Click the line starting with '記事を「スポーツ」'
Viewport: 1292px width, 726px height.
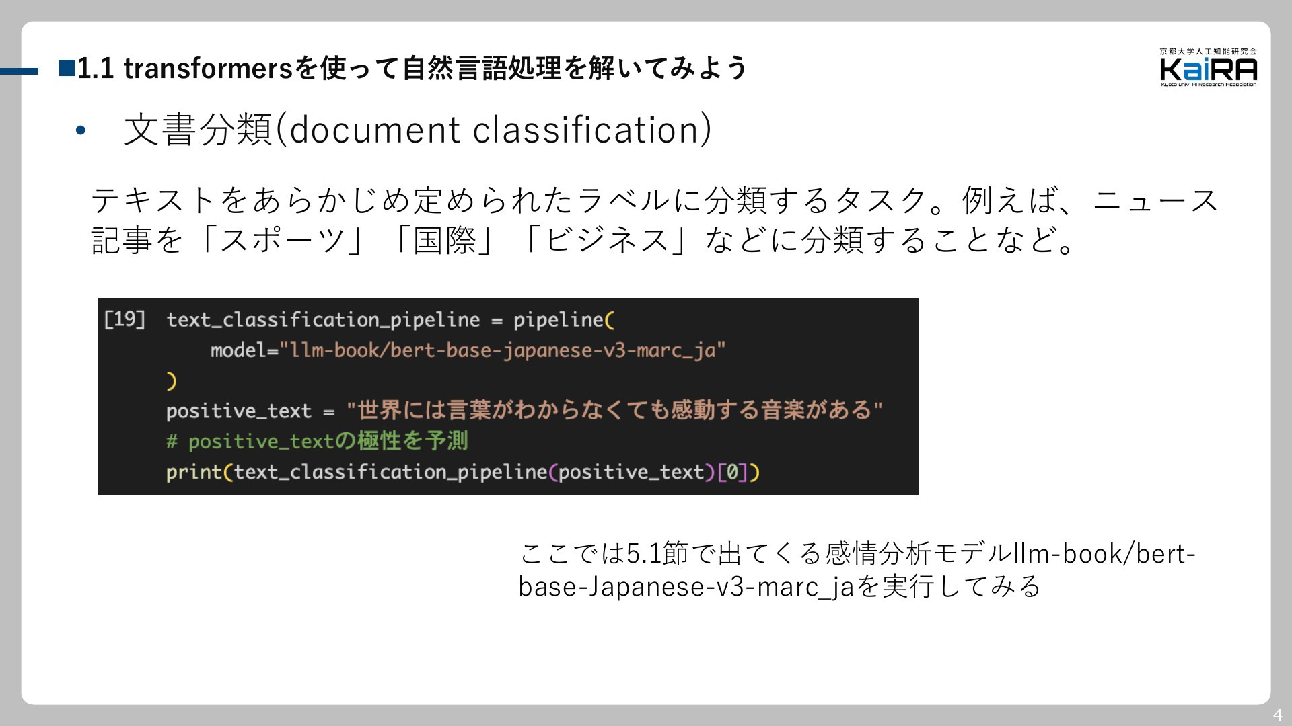point(583,240)
